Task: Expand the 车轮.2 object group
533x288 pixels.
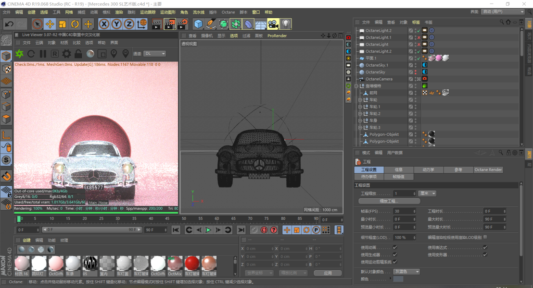Action: [x=360, y=114]
